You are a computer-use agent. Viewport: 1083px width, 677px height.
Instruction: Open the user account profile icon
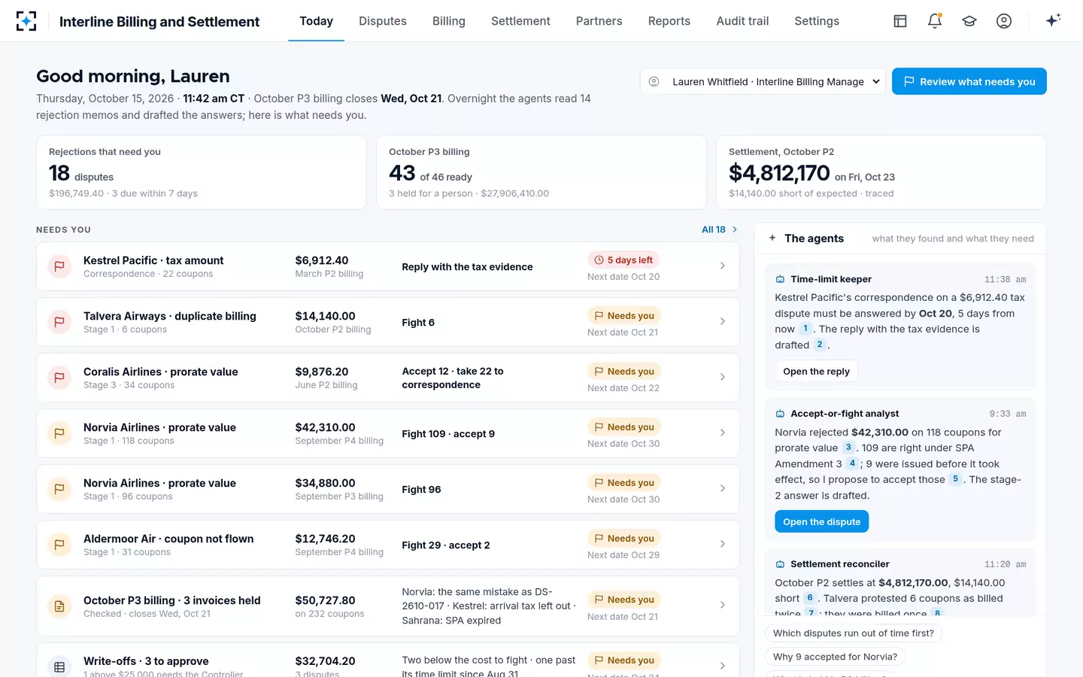pyautogui.click(x=1004, y=21)
